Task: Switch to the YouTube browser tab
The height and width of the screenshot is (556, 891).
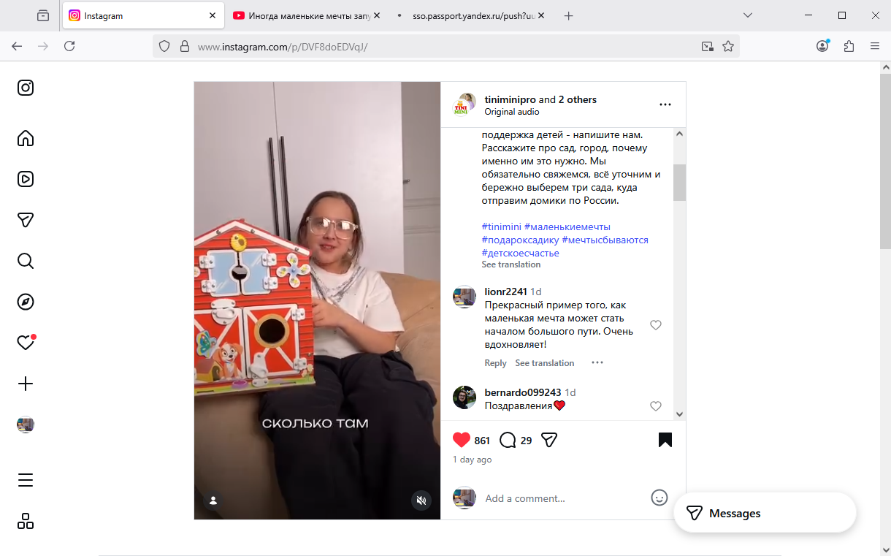Action: point(307,15)
